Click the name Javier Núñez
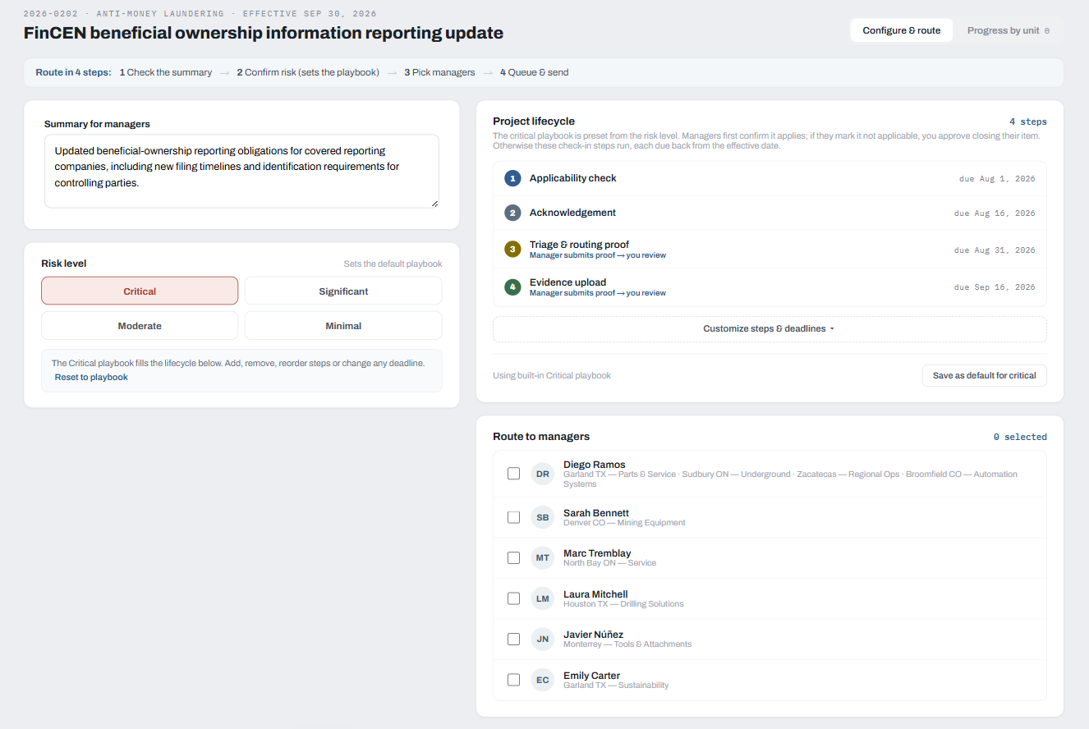Screen dimensions: 1089x729 coord(593,635)
